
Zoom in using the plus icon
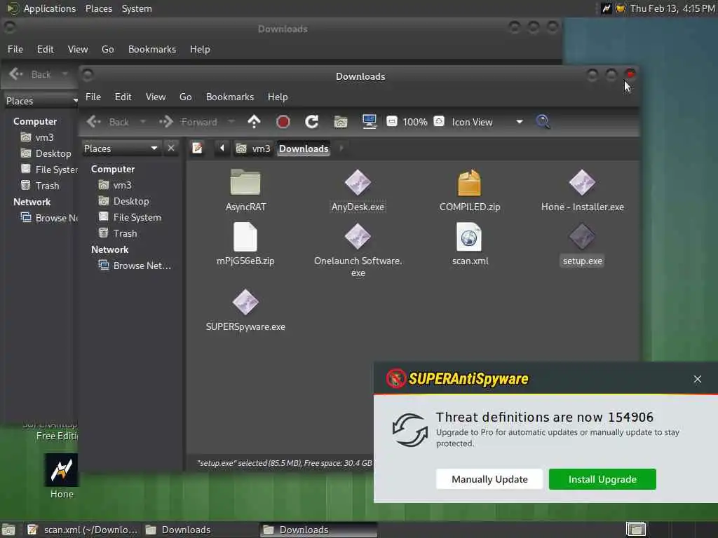439,121
